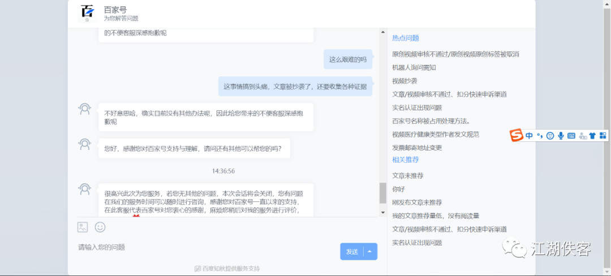Open 发票邮寄地址变更 question
Screen dimensions: 611x276
coord(417,148)
